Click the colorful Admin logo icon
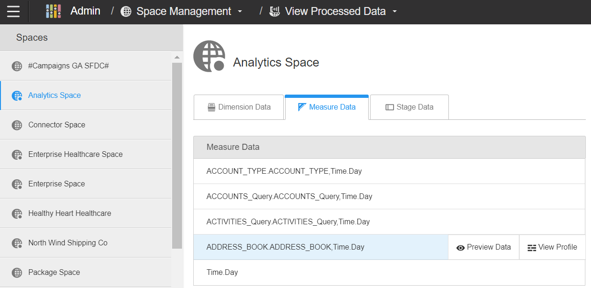 coord(53,11)
